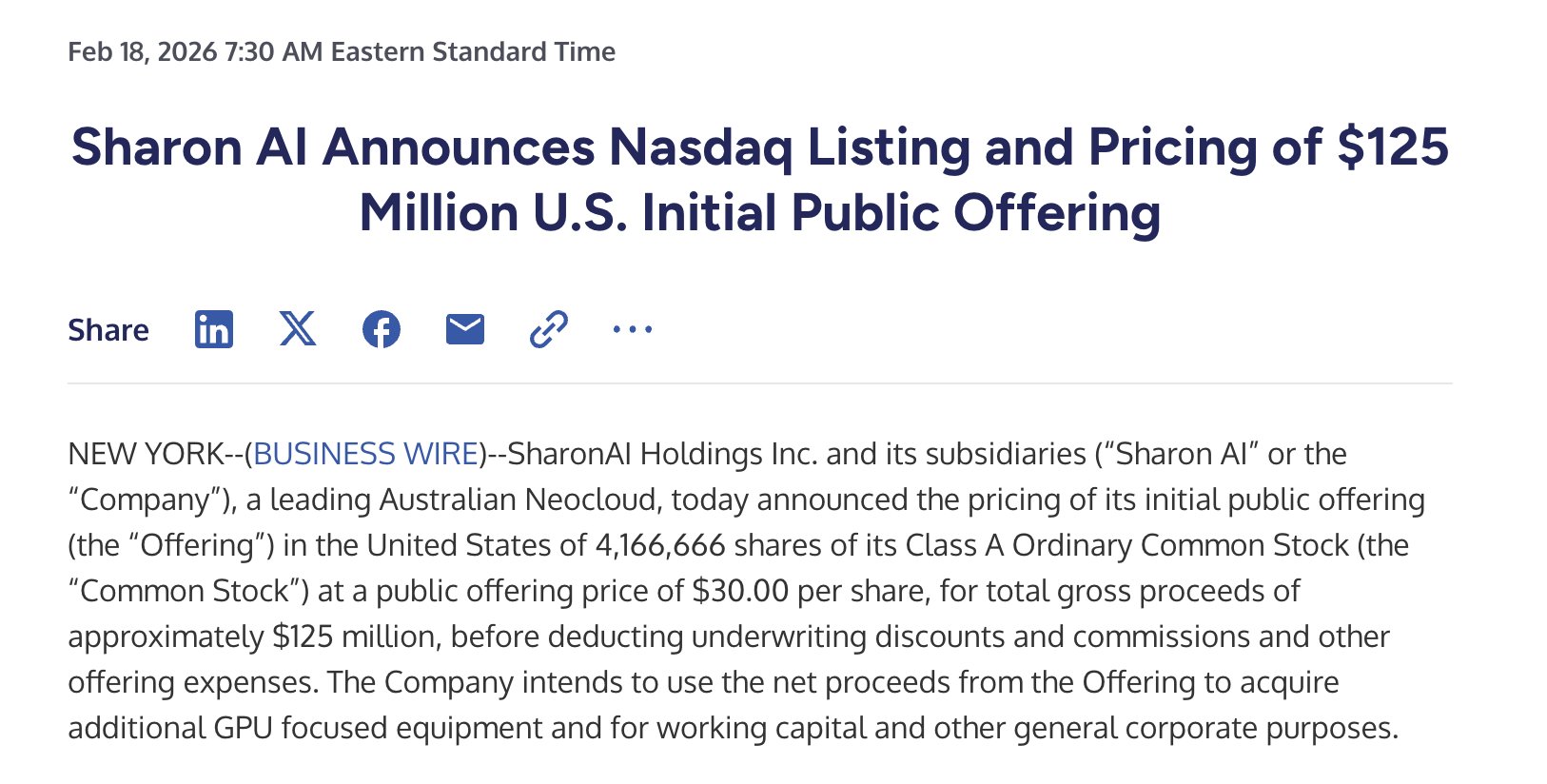1547x784 pixels.
Task: Click the Facebook share icon
Action: [382, 329]
